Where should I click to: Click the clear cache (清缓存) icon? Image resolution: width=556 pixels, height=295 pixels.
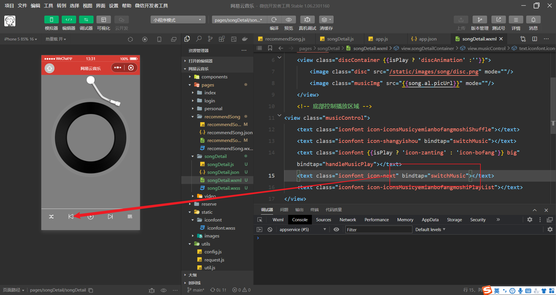tap(326, 20)
